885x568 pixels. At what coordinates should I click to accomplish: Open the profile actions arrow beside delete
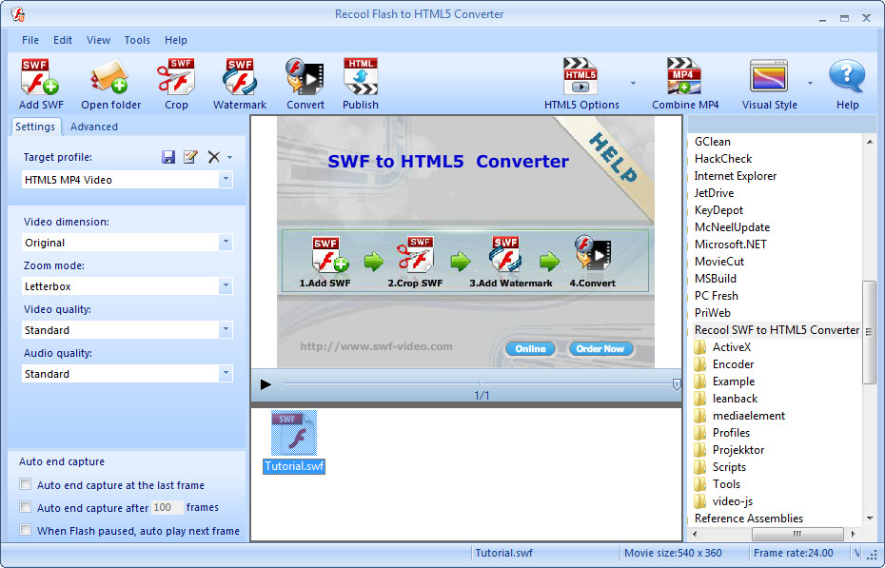[x=229, y=157]
